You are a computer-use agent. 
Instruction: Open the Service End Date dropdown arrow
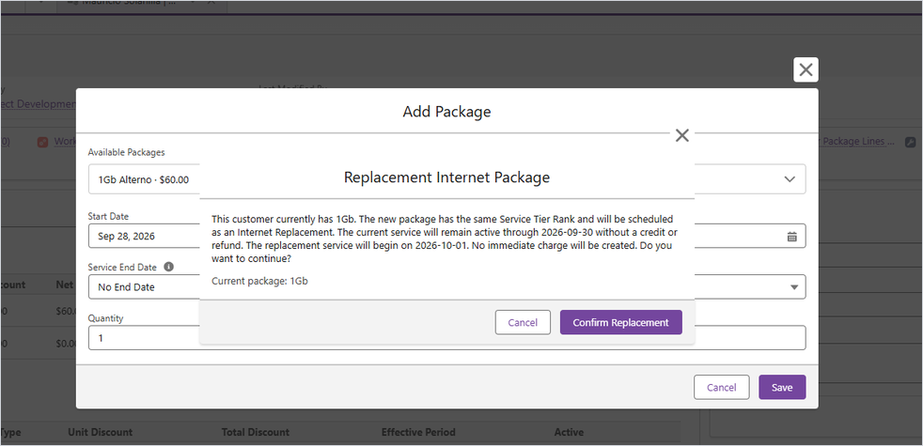(x=793, y=287)
